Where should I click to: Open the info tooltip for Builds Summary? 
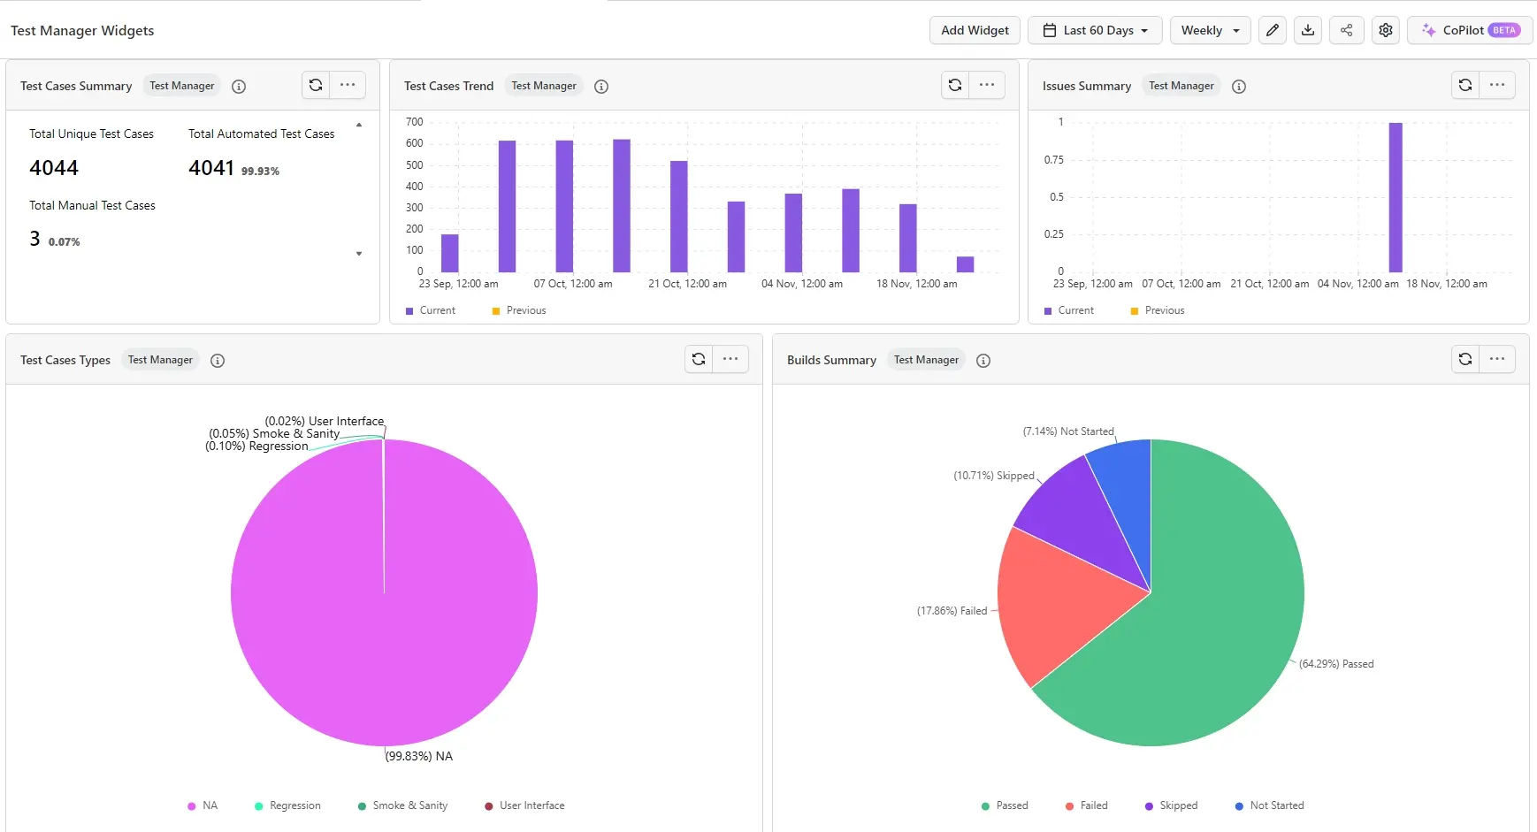(x=983, y=360)
